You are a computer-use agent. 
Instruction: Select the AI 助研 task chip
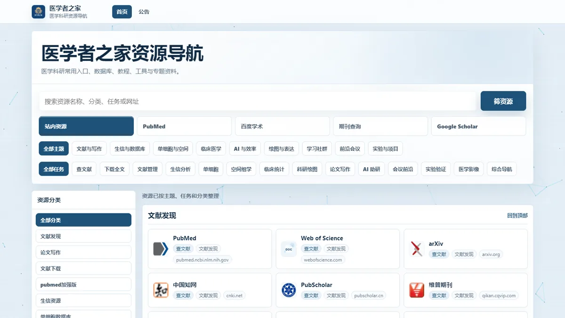point(371,169)
